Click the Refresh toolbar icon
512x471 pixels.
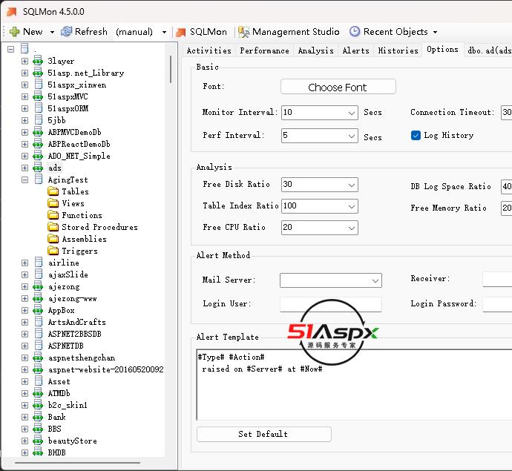67,32
